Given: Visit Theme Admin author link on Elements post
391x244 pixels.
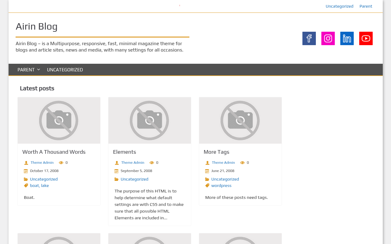Looking at the screenshot, I should tap(133, 163).
